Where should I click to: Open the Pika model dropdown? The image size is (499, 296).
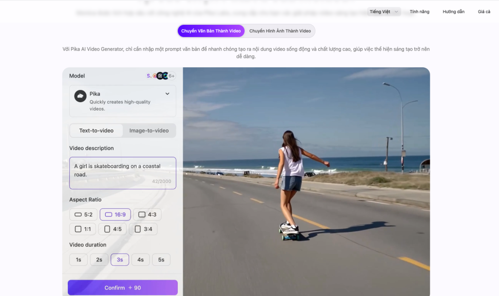pyautogui.click(x=167, y=93)
